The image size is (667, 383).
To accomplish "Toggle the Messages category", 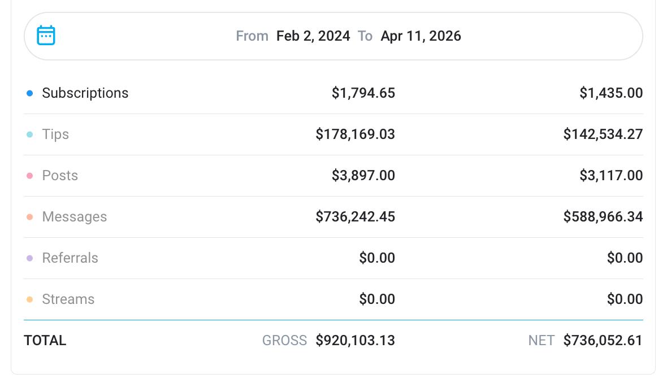I will 74,217.
